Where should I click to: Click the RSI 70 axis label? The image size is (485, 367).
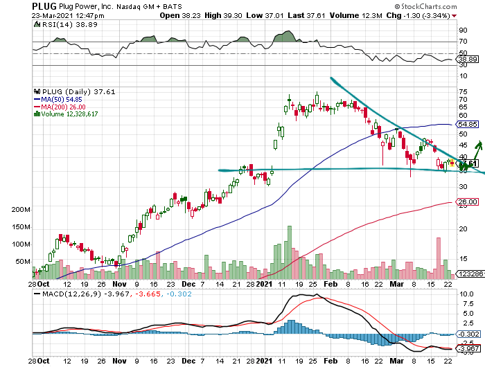click(x=464, y=42)
